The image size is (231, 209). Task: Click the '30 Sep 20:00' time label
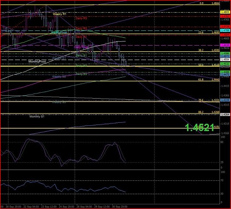[x=120, y=207]
